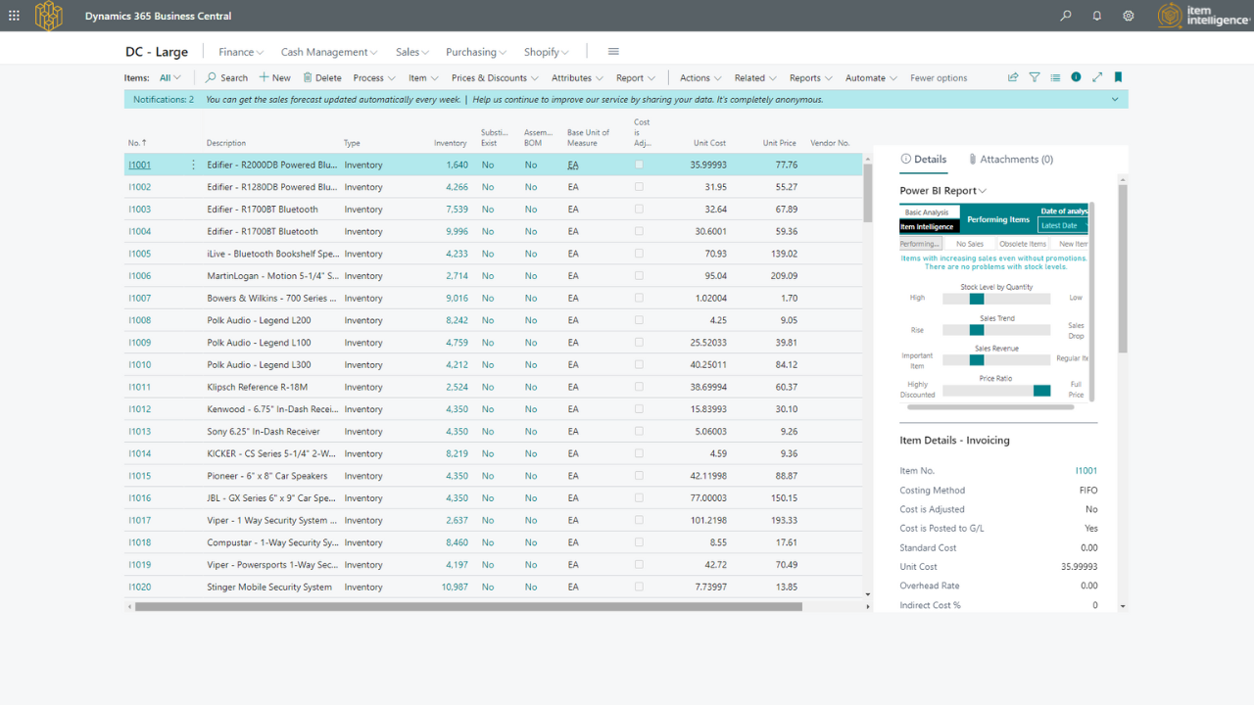Open the hamburger more-menus icon
This screenshot has width=1254, height=705.
[x=613, y=52]
